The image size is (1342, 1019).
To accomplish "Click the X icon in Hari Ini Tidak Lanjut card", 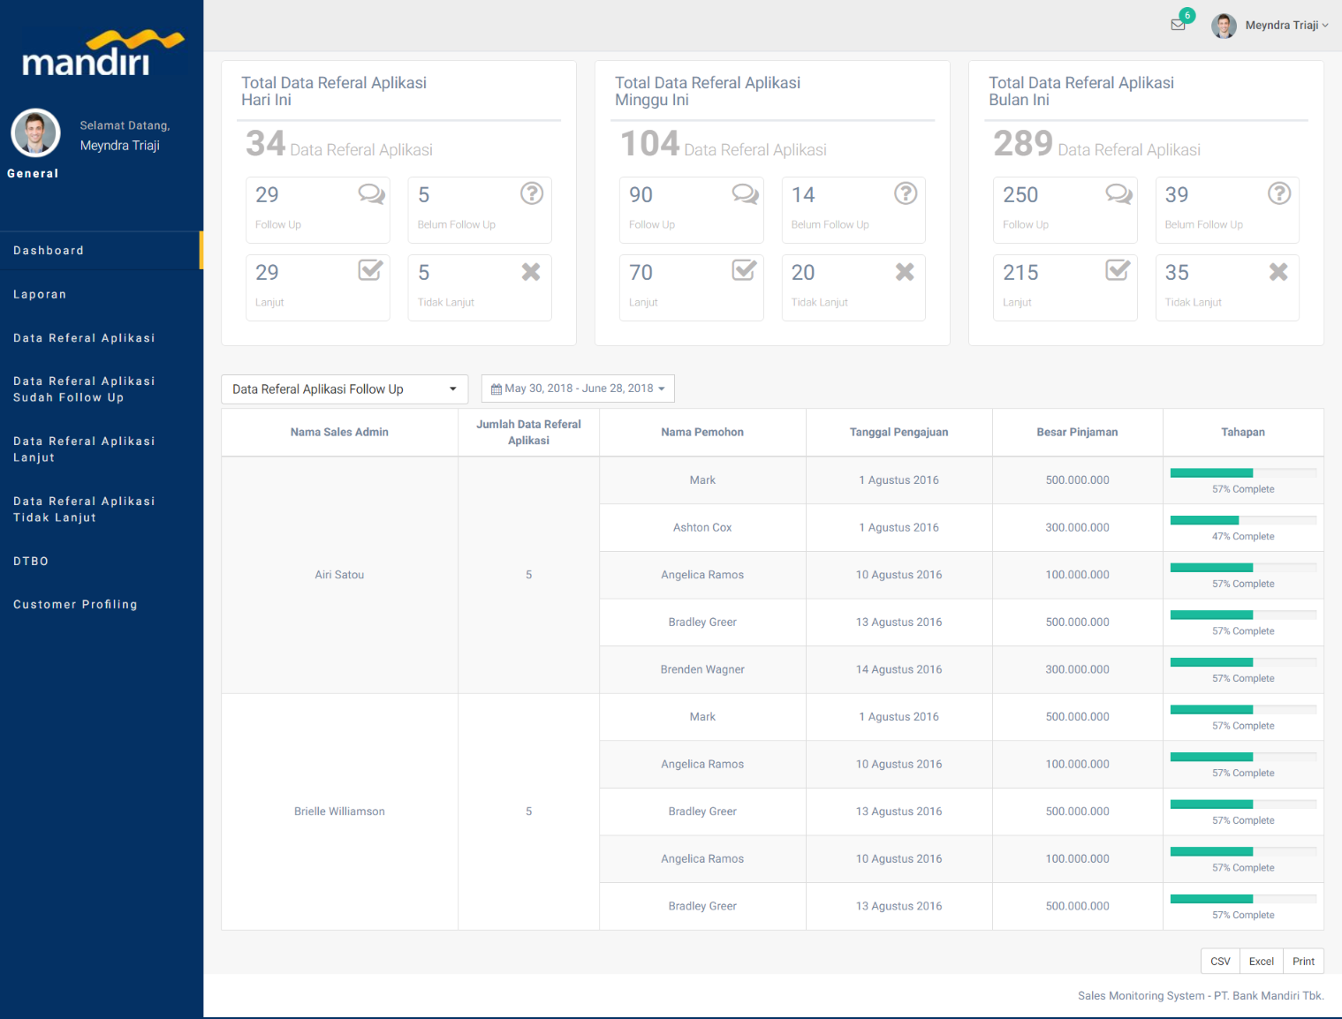I will [531, 272].
